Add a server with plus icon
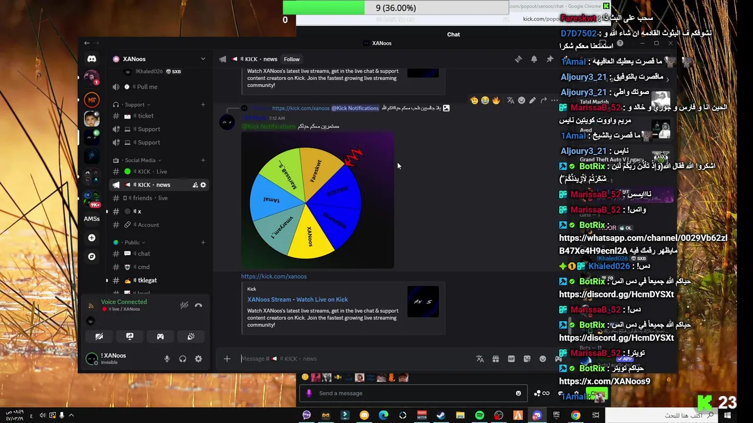 [91, 238]
